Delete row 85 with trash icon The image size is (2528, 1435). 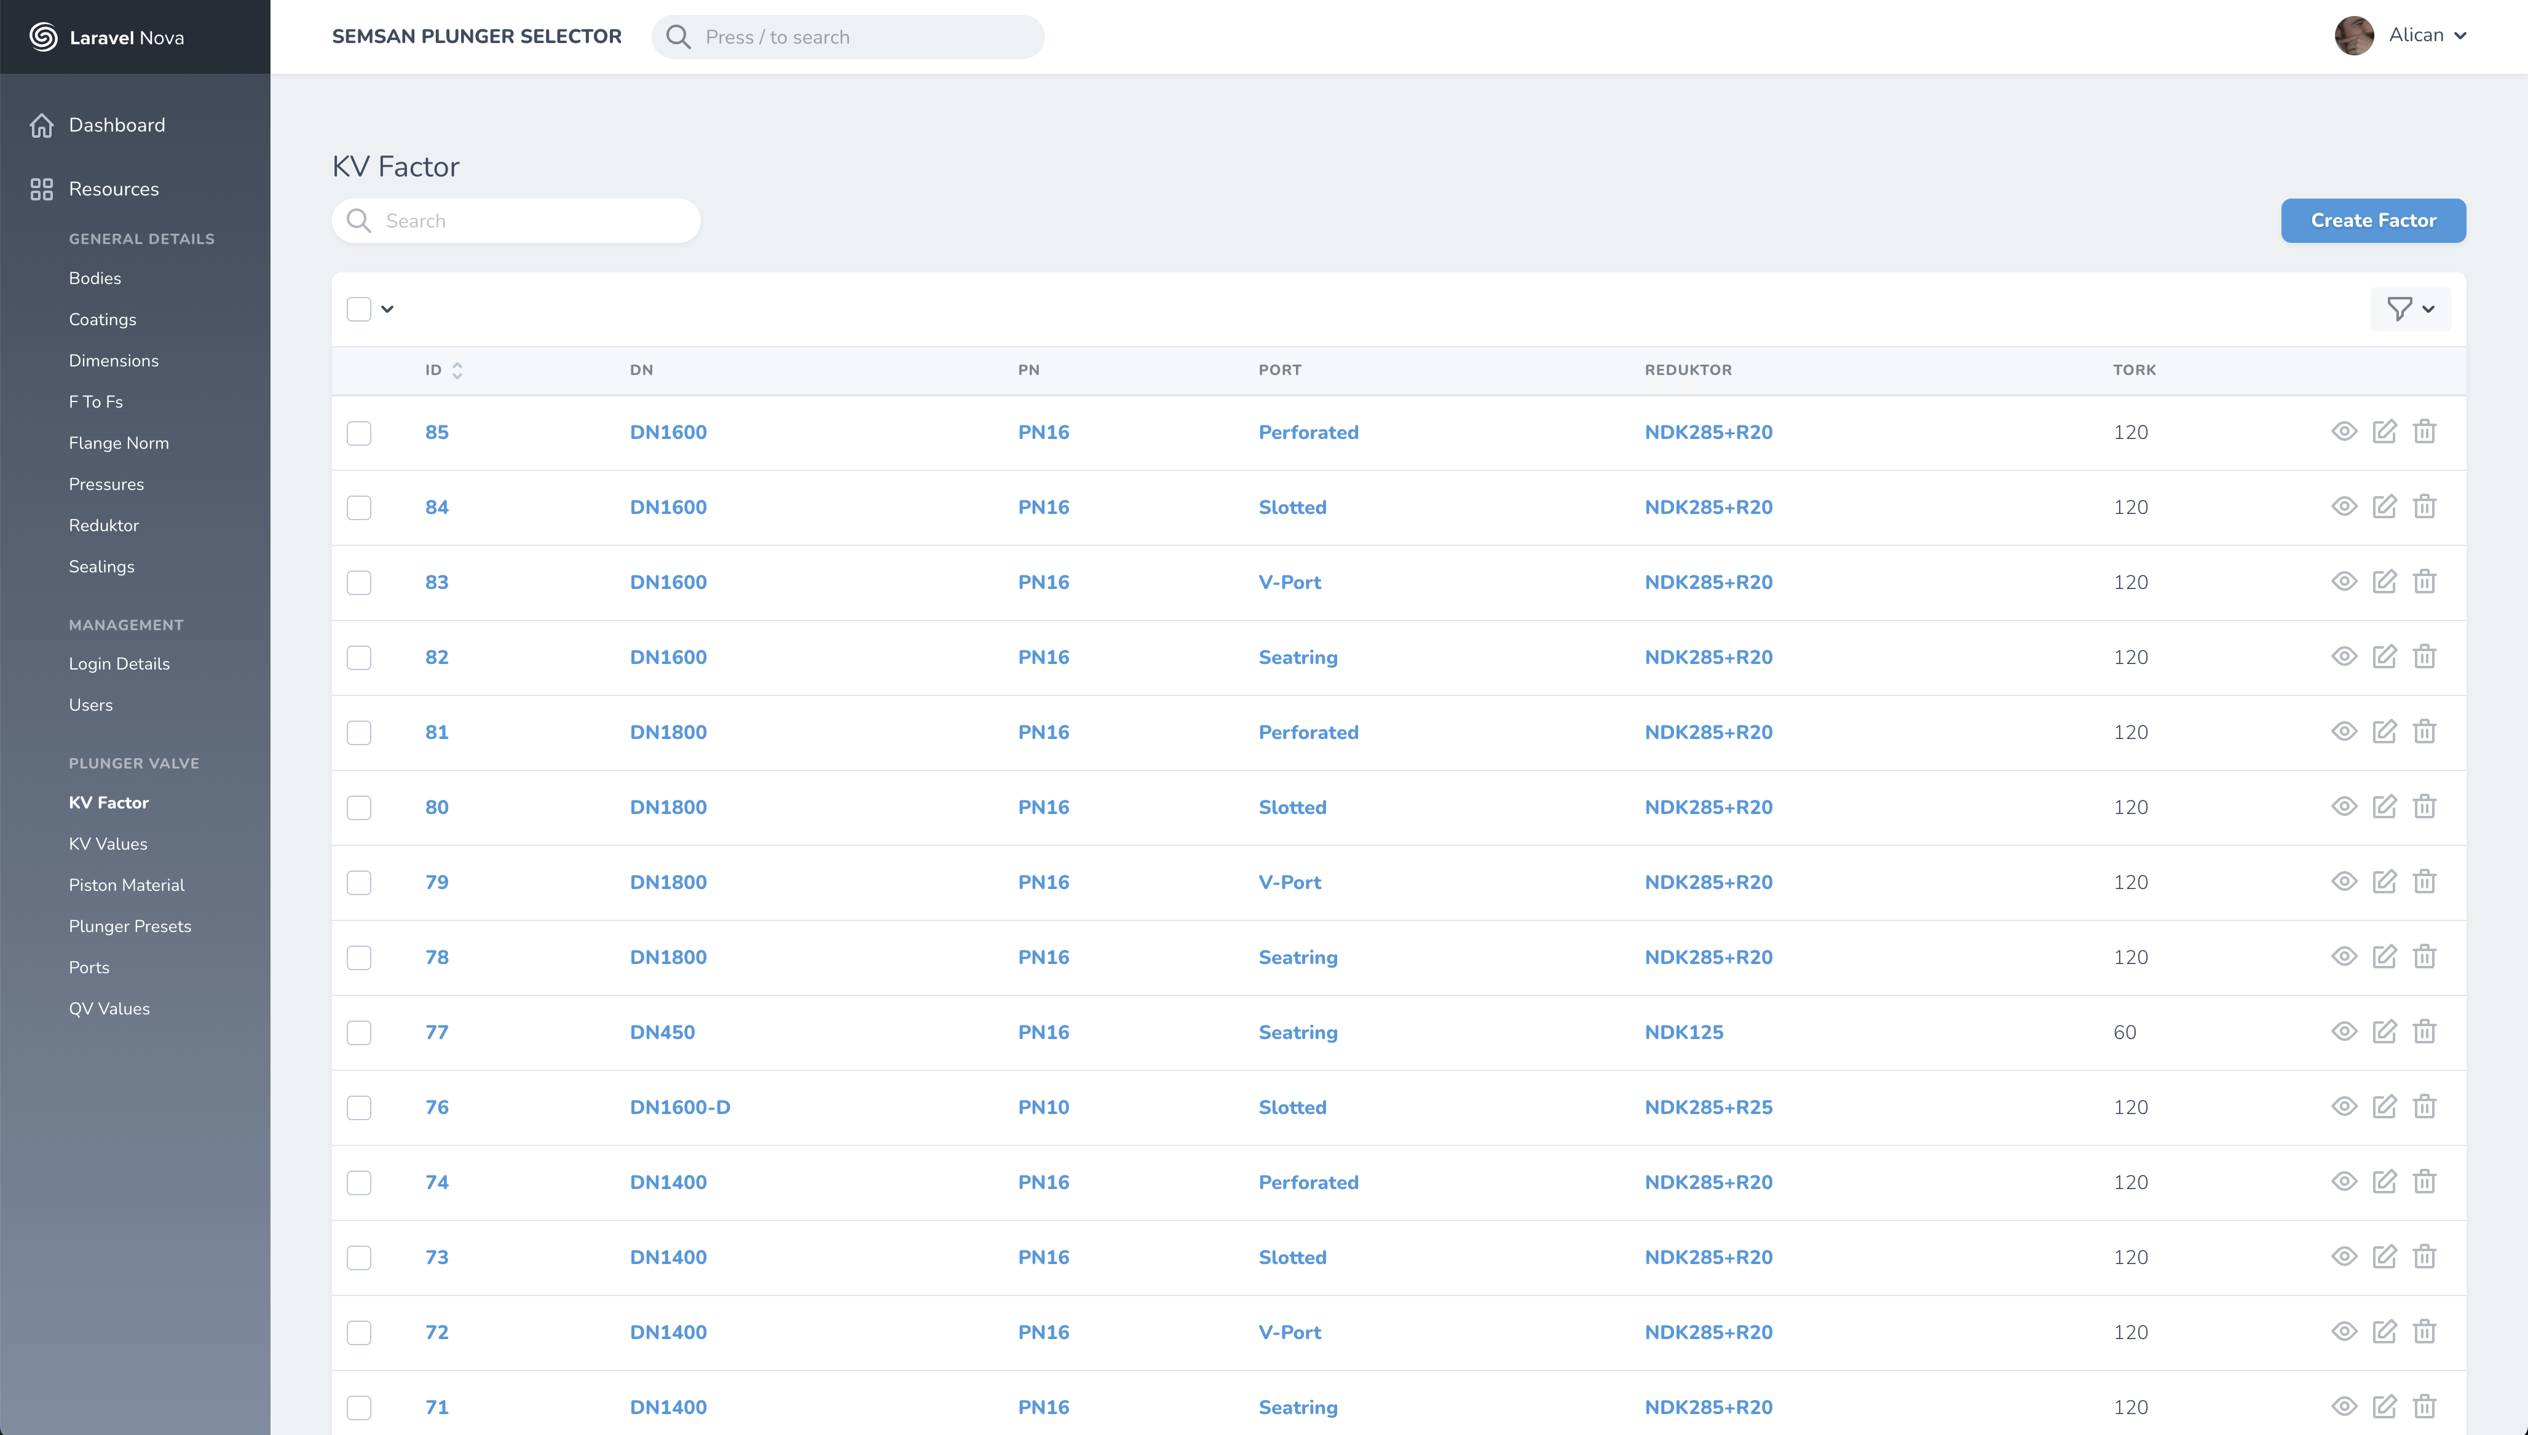point(2425,431)
